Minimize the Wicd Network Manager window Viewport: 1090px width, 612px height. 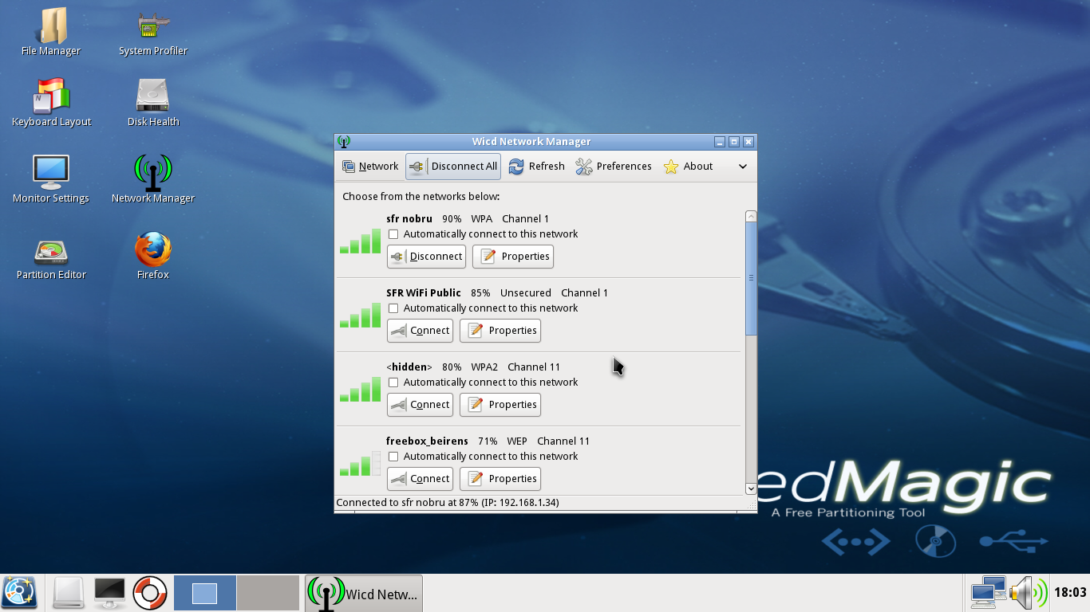[x=720, y=142]
